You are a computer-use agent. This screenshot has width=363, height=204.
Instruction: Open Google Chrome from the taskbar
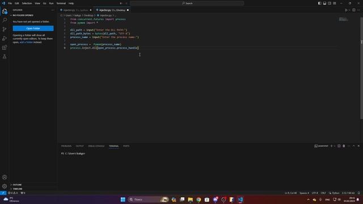click(199, 199)
